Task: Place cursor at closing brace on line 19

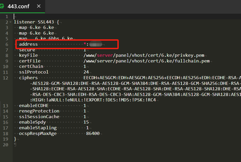Action: [15, 139]
